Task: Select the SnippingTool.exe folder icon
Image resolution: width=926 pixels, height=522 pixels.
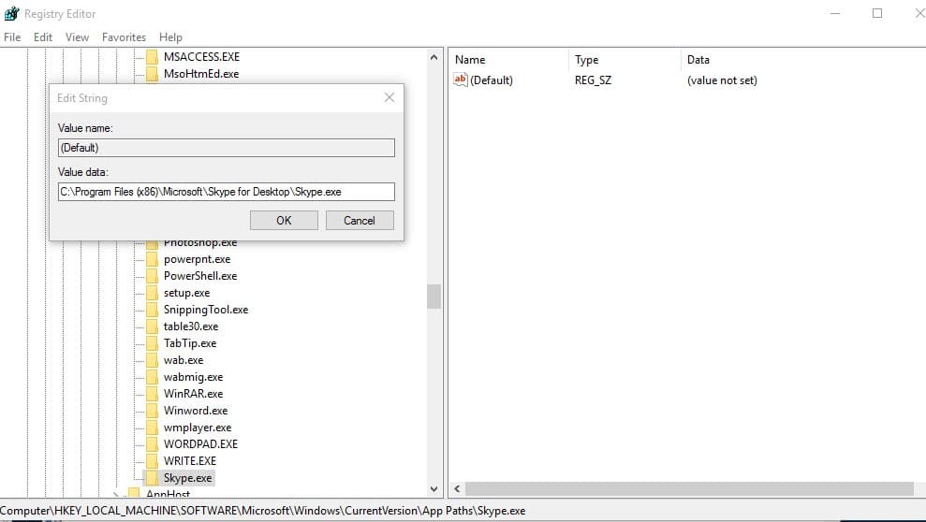Action: 152,310
